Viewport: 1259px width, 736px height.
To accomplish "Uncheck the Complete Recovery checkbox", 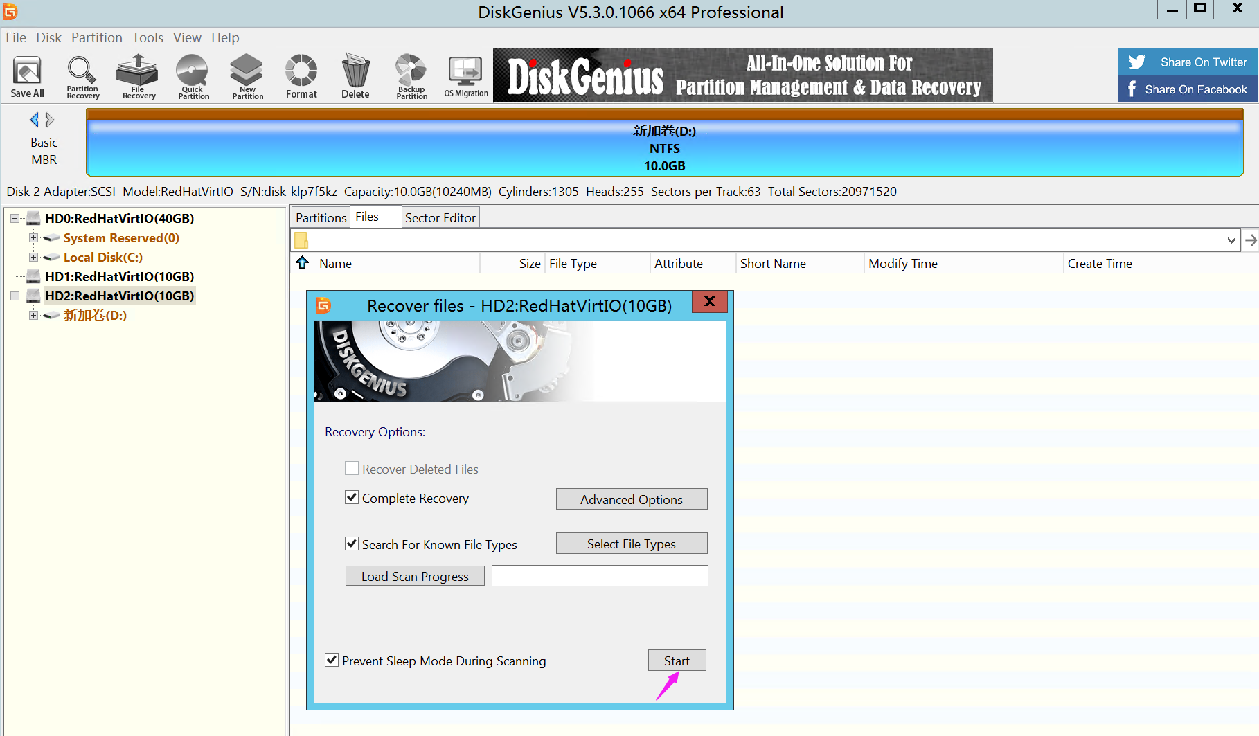I will [x=352, y=498].
